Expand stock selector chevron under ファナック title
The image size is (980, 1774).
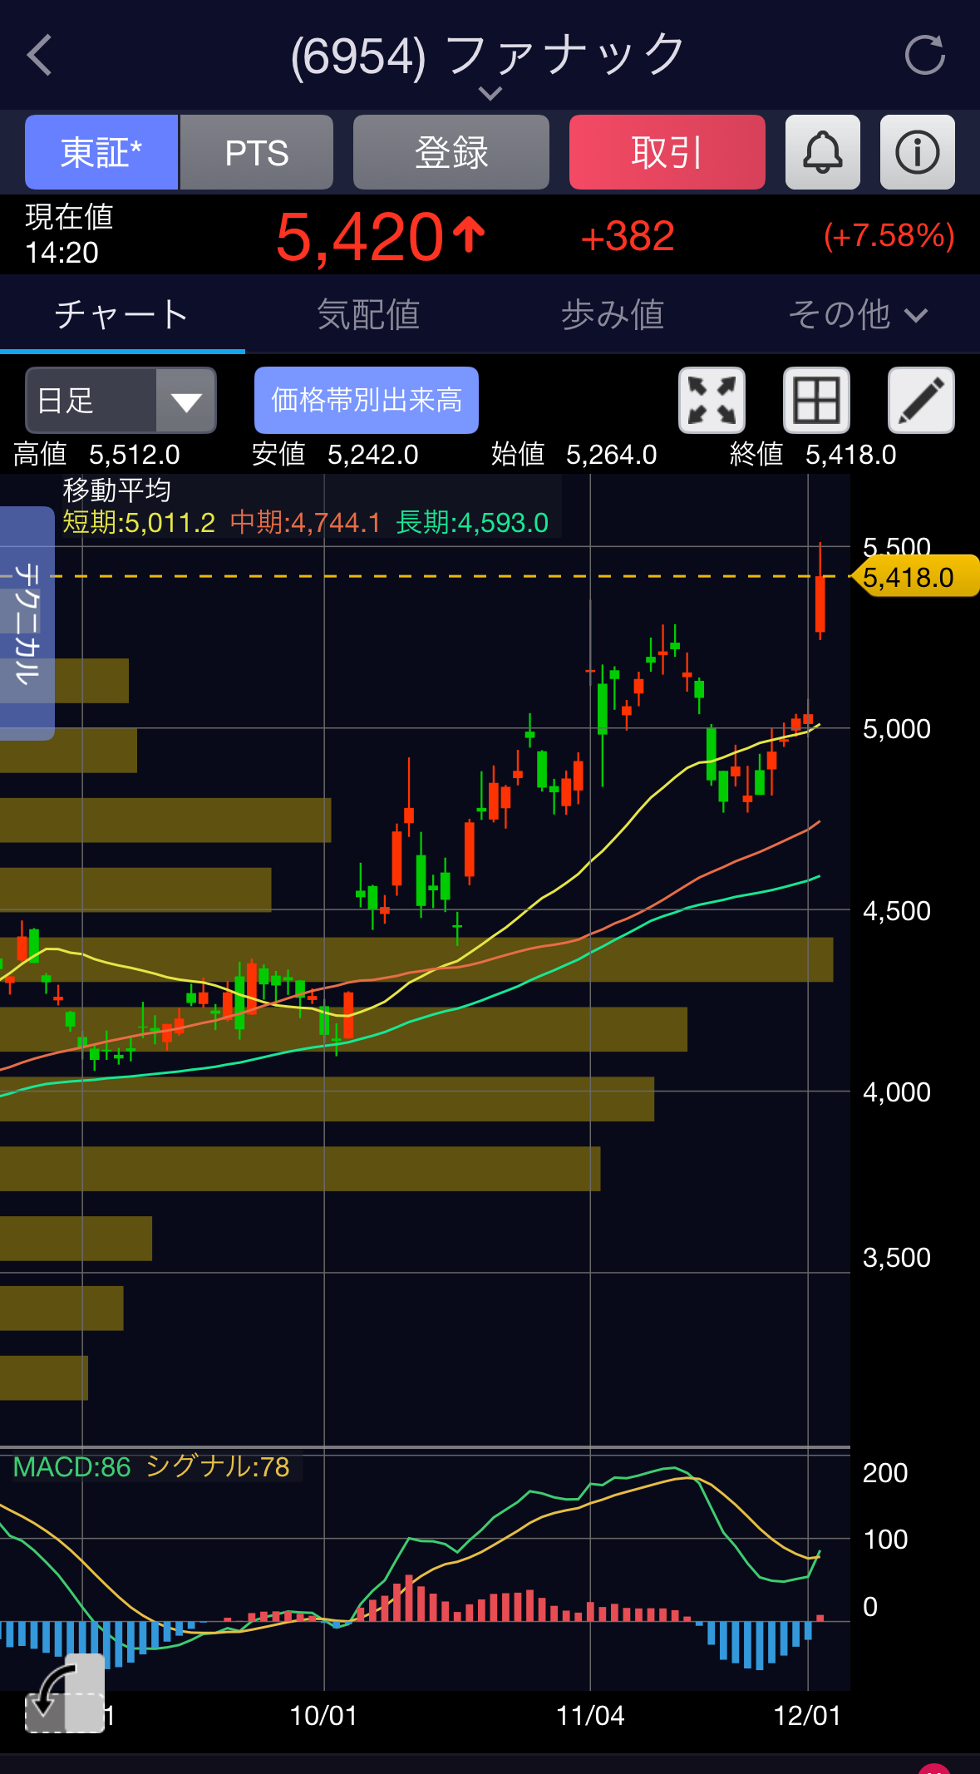(x=490, y=93)
